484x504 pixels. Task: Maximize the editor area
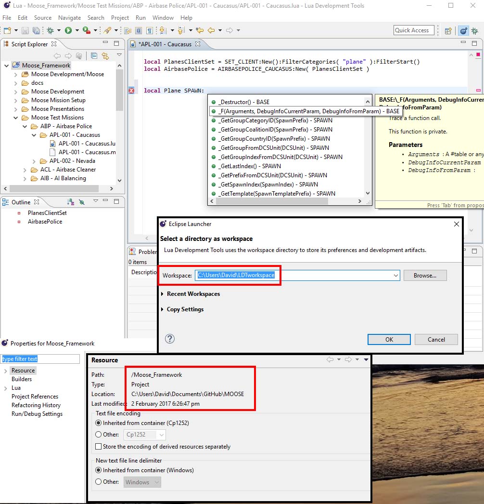[x=474, y=43]
